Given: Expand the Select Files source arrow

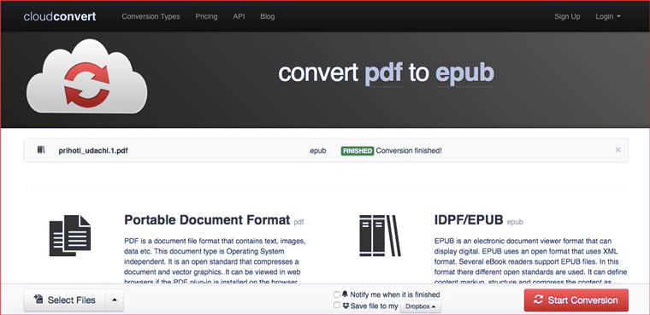Looking at the screenshot, I should pos(115,300).
